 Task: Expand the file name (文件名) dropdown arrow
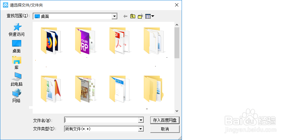tap(141, 120)
